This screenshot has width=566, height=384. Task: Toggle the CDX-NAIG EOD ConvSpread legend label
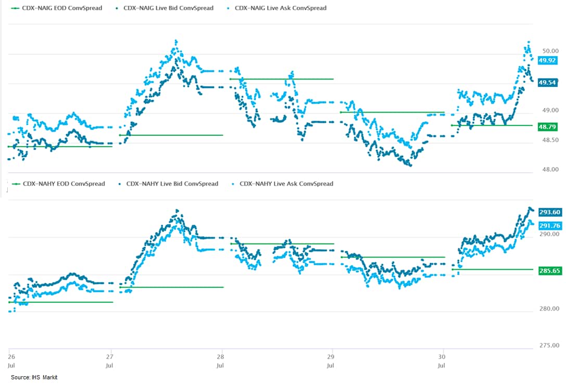(62, 8)
